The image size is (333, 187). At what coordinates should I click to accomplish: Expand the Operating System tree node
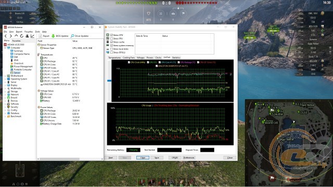click(x=5, y=79)
